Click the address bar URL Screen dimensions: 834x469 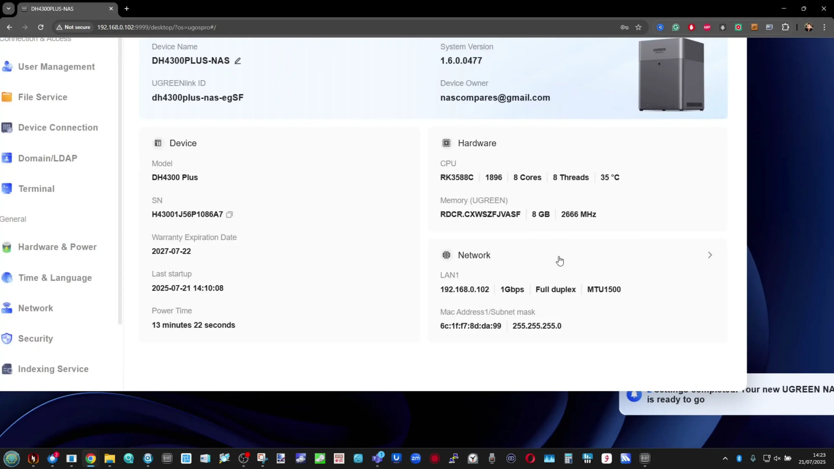tap(157, 27)
